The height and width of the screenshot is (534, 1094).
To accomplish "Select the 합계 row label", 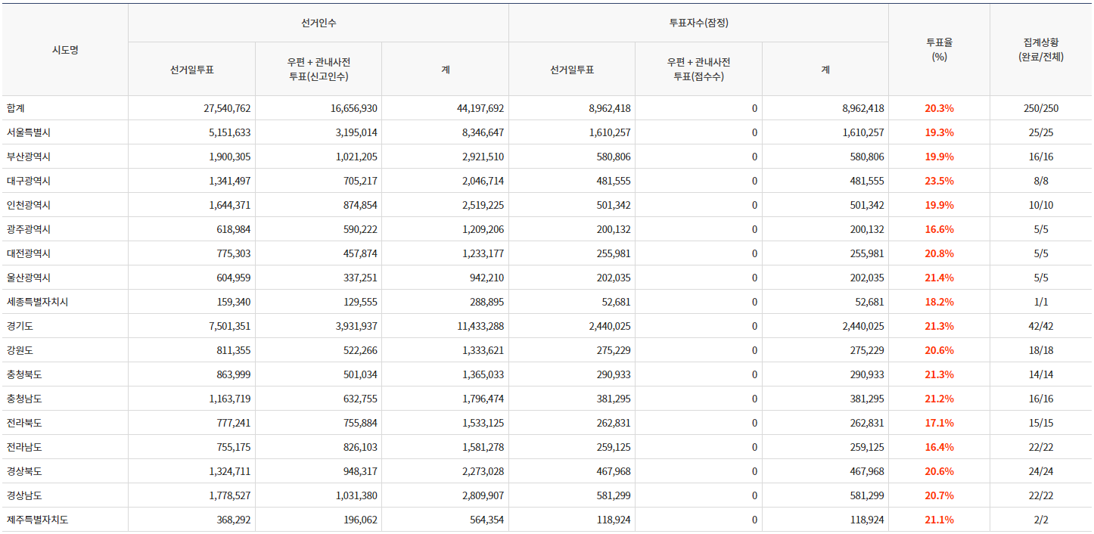I will coord(17,108).
